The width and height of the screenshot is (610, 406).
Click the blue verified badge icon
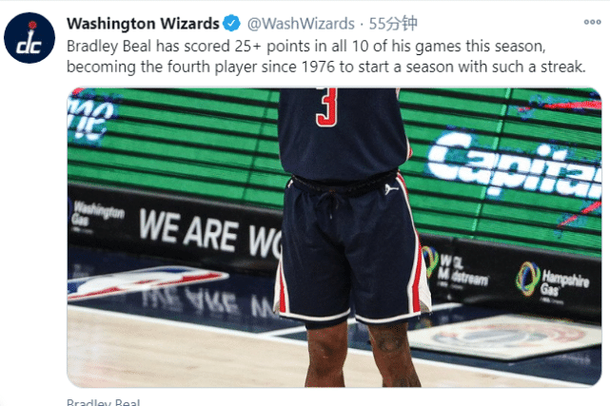(232, 24)
